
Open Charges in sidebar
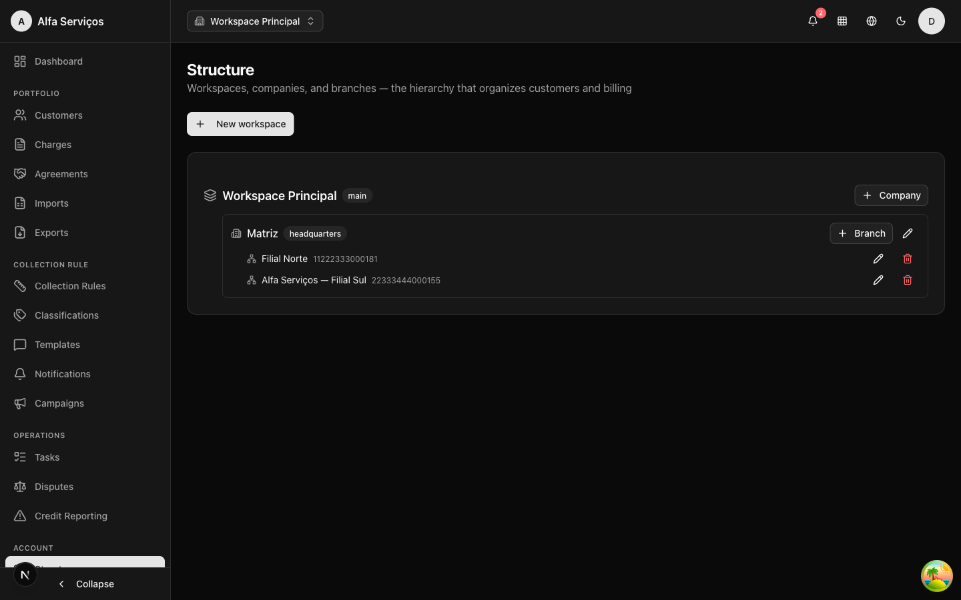pos(85,145)
